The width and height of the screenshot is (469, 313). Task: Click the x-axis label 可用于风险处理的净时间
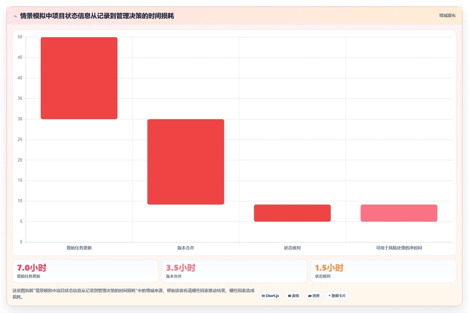tap(399, 248)
